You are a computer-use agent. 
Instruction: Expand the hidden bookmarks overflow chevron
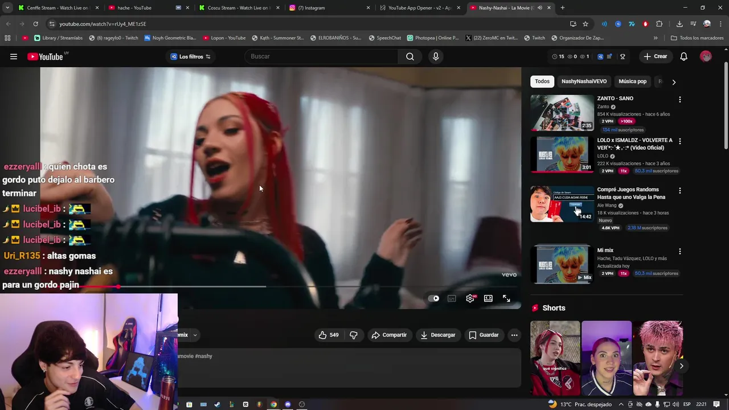[x=656, y=38]
